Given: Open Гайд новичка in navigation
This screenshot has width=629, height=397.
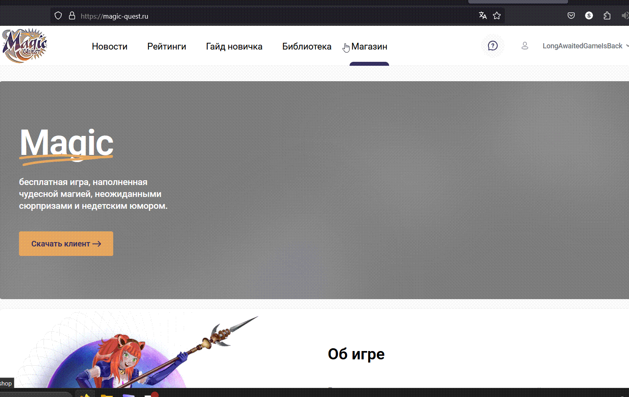Looking at the screenshot, I should (x=234, y=46).
